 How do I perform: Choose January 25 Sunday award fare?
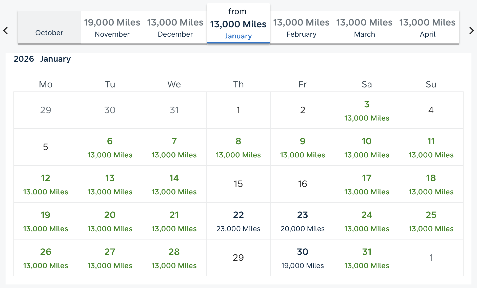(431, 221)
